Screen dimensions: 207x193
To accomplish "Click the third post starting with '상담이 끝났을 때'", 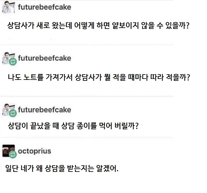I will (x=73, y=126).
